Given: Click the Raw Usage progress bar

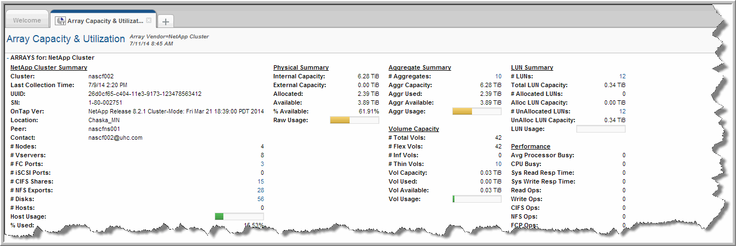Looking at the screenshot, I should pyautogui.click(x=354, y=120).
